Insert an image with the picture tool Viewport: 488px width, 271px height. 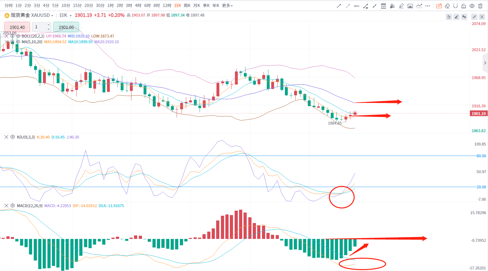[410, 6]
